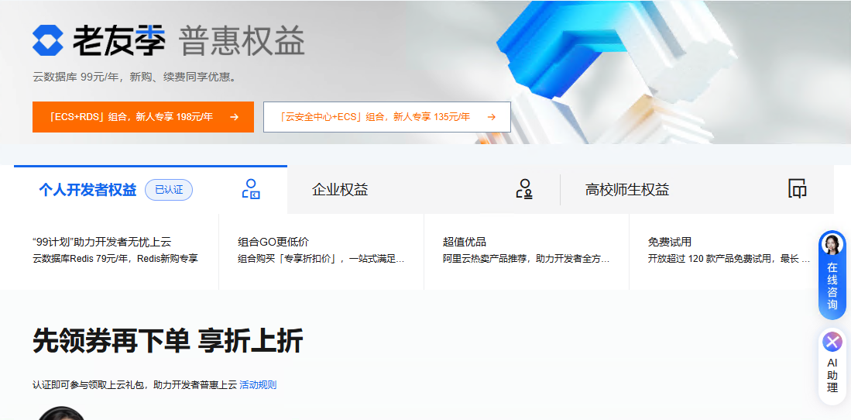Screen dimensions: 851x420
Task: Click the arrow on the orange ECS+RDS button
Action: [x=234, y=117]
